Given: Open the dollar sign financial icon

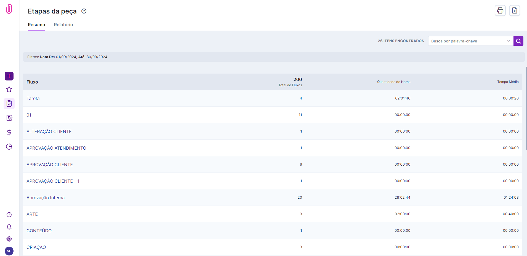Looking at the screenshot, I should point(9,132).
